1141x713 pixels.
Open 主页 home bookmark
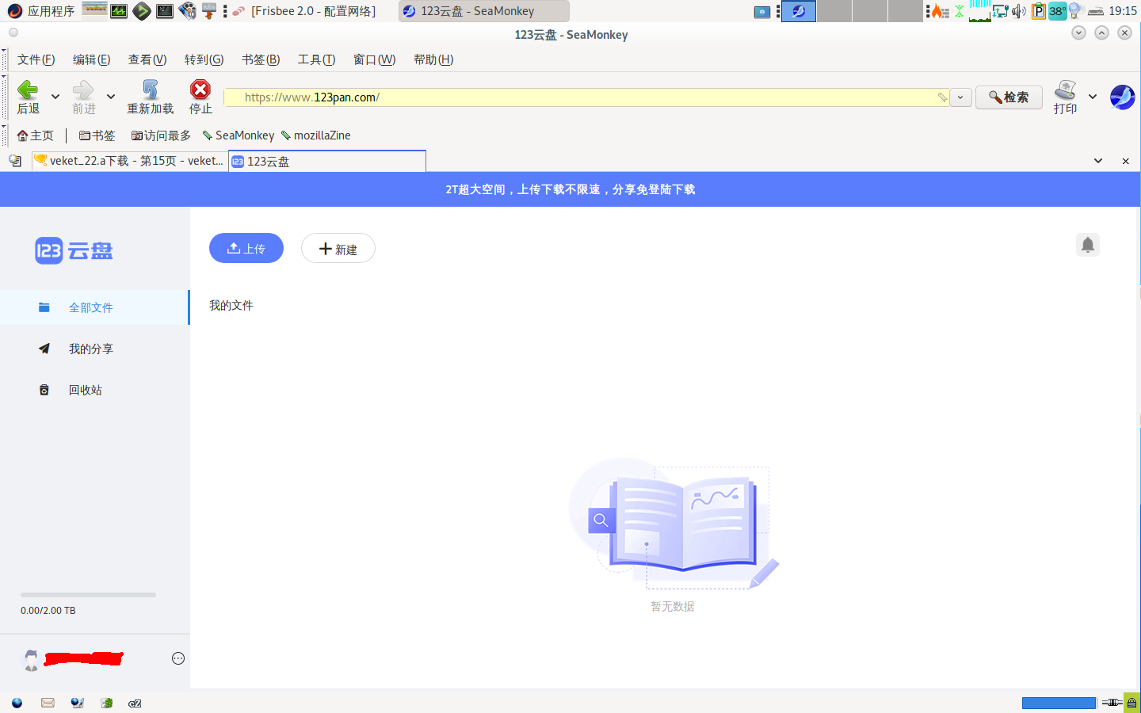coord(36,135)
